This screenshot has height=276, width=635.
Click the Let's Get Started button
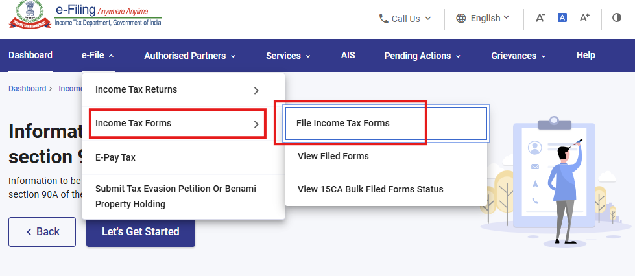(141, 232)
